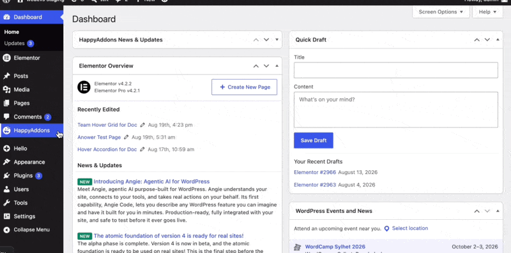Viewport: 511px width, 253px height.
Task: Click the Hello plus-circle icon
Action: click(x=6, y=148)
